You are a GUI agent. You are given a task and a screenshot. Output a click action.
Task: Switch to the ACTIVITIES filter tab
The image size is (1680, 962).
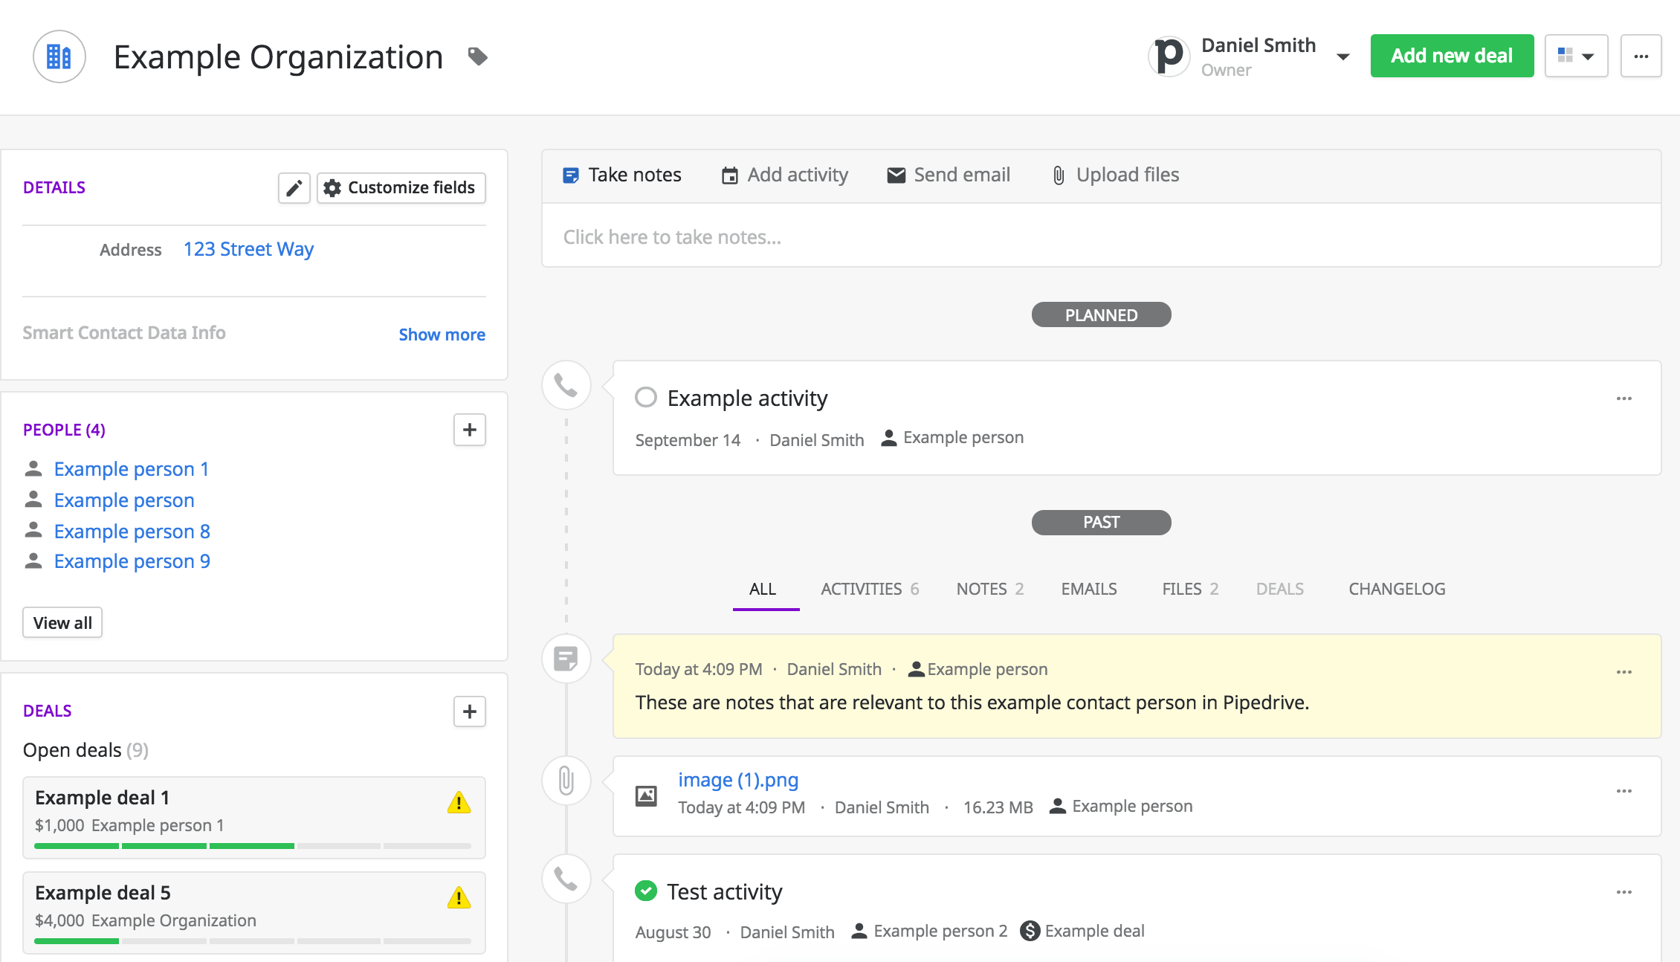(870, 589)
